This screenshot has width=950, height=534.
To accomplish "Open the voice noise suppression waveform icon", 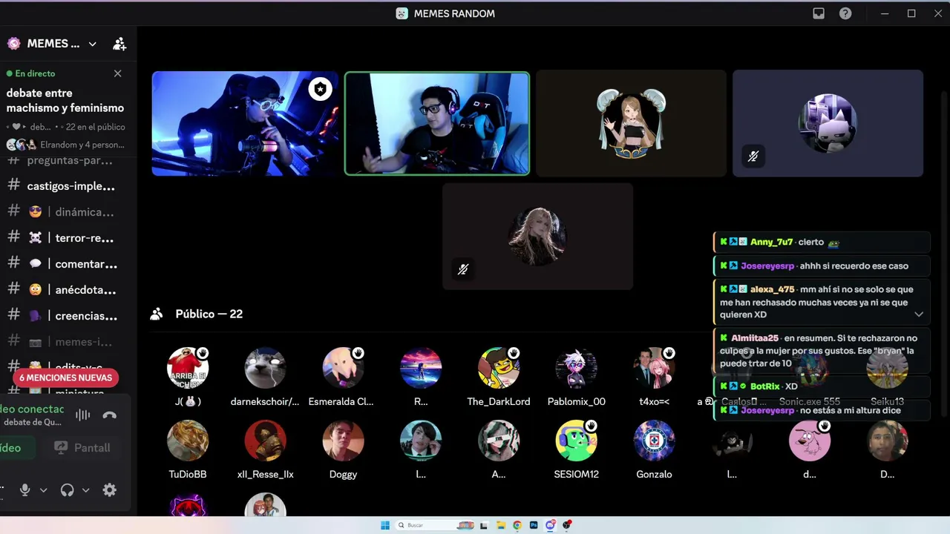I will tap(82, 415).
